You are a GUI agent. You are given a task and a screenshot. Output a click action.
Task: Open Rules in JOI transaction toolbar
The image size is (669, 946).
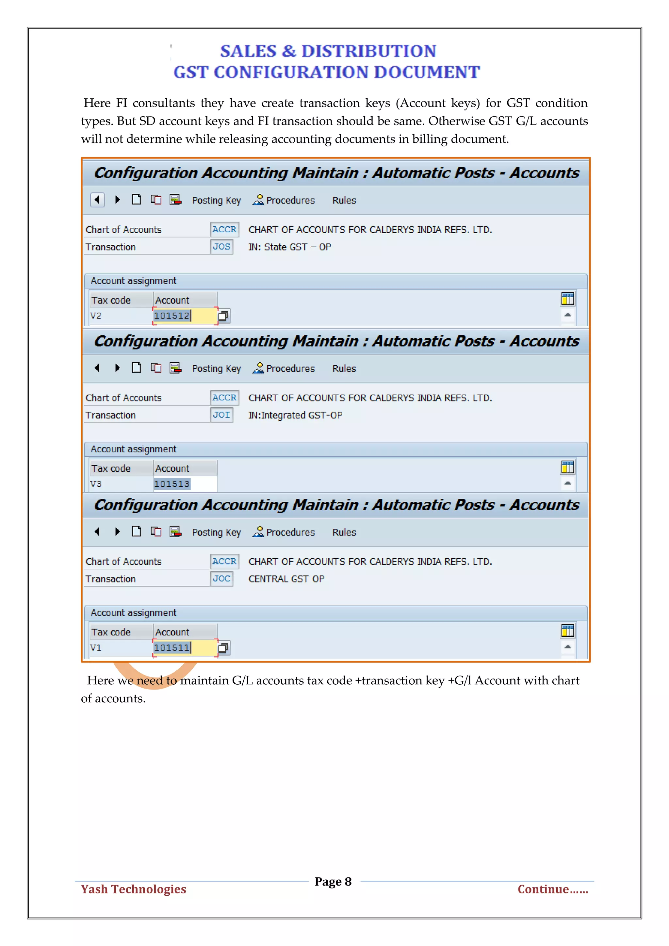coord(344,368)
